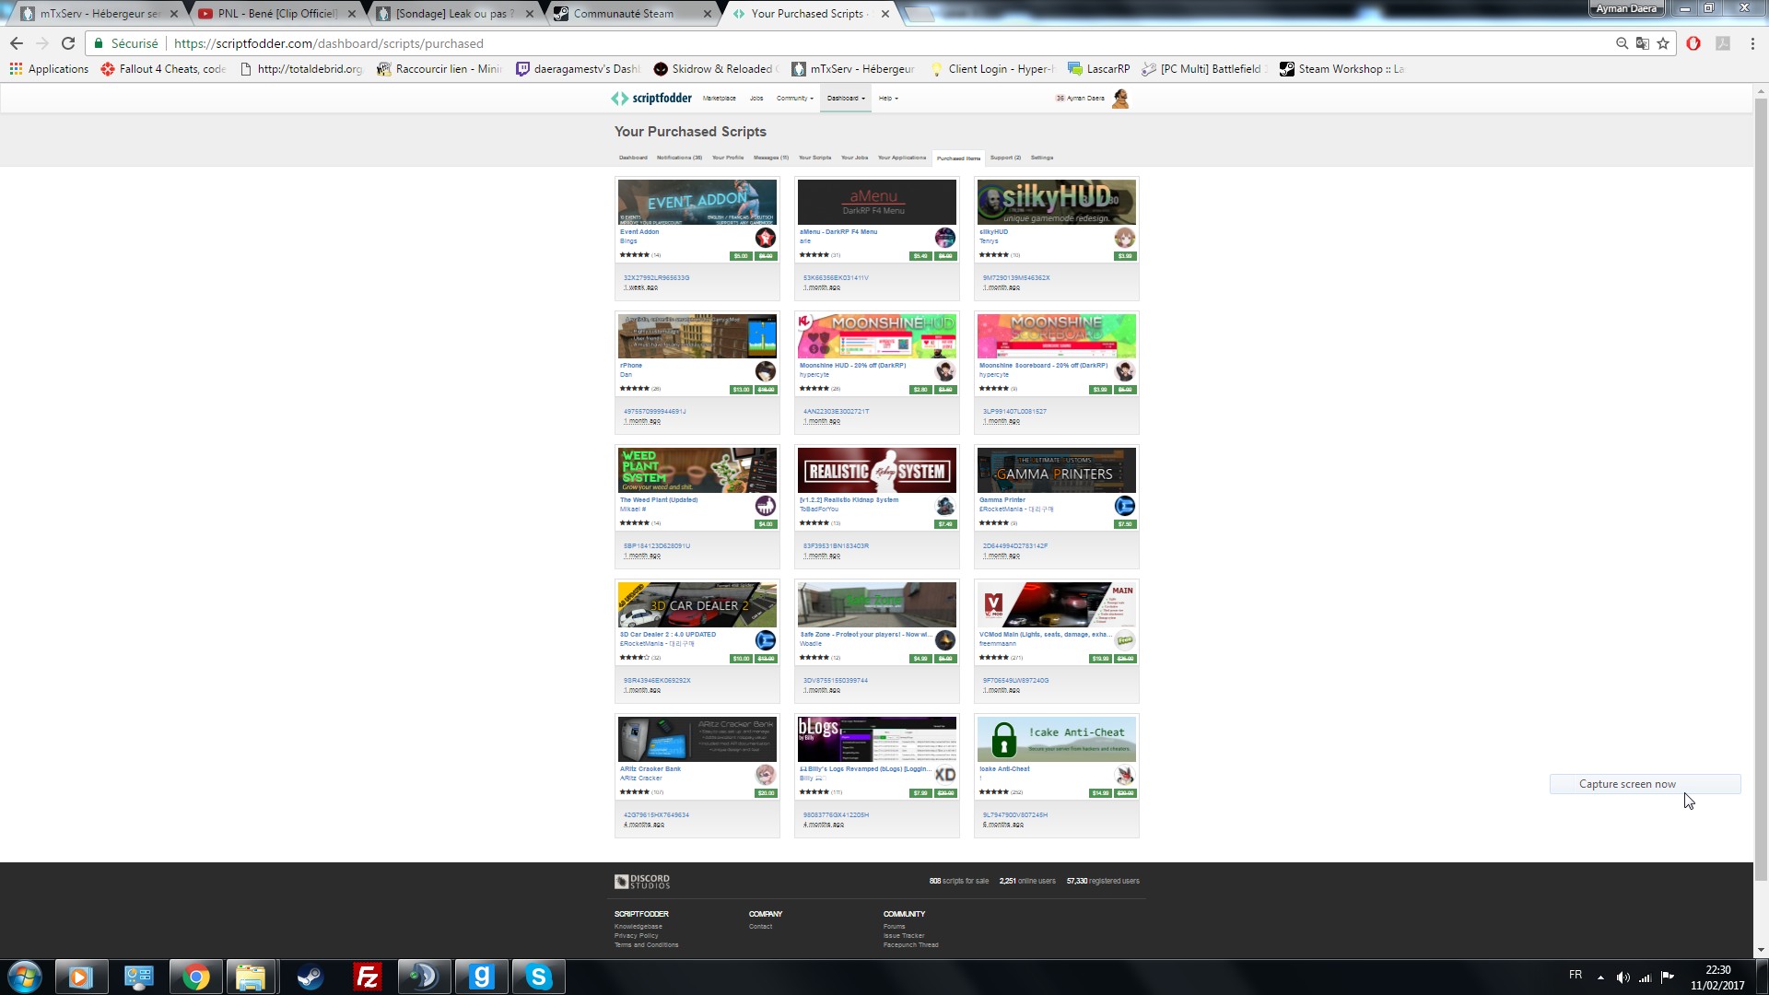Open Realistic Kidnap System title link
The width and height of the screenshot is (1769, 995).
point(849,500)
